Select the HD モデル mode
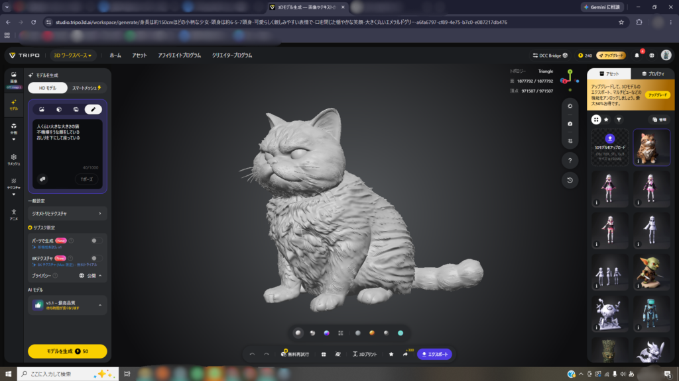This screenshot has width=679, height=381. (48, 88)
